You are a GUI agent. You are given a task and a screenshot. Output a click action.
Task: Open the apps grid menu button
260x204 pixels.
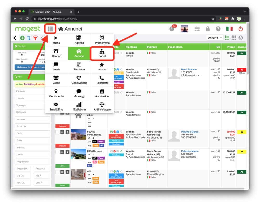tap(50, 29)
